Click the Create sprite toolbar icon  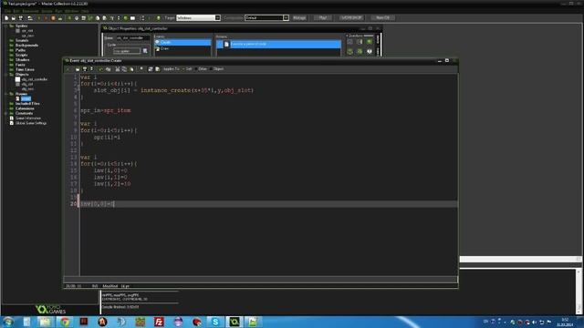pos(69,18)
